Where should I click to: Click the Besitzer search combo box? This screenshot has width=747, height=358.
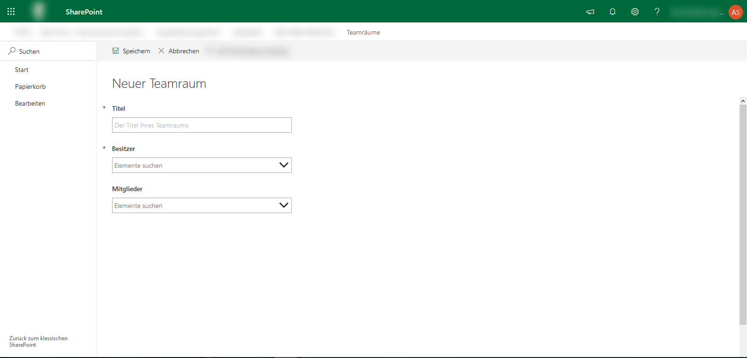pyautogui.click(x=202, y=165)
